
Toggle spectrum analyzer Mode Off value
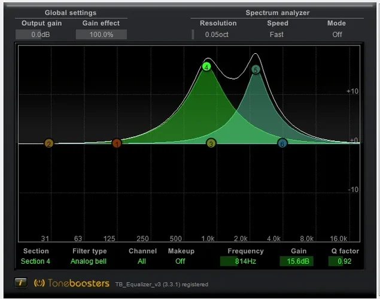[337, 35]
